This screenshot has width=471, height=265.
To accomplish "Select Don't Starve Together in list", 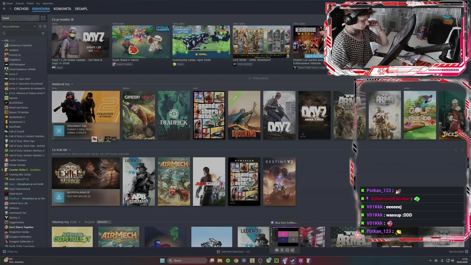I will tap(21, 227).
